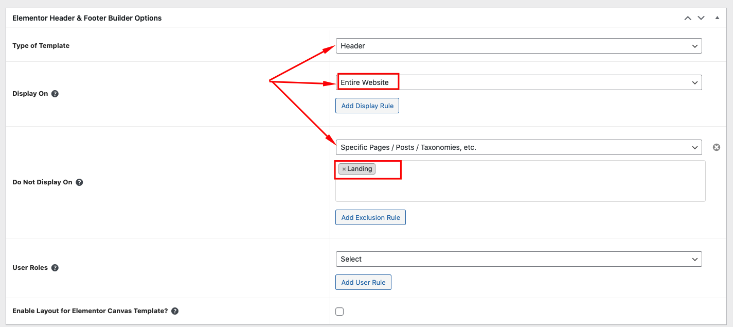Open the Type of Template dropdown
The height and width of the screenshot is (327, 733).
coord(519,46)
